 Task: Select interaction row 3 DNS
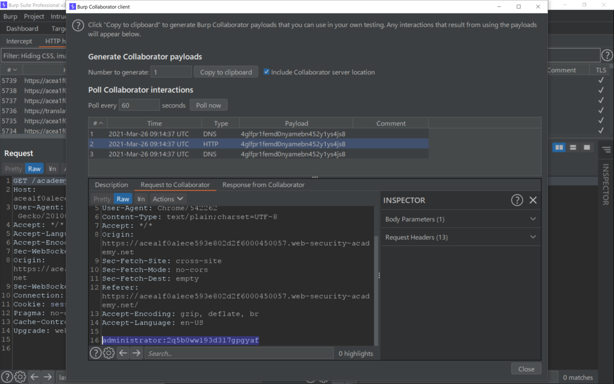(x=258, y=154)
